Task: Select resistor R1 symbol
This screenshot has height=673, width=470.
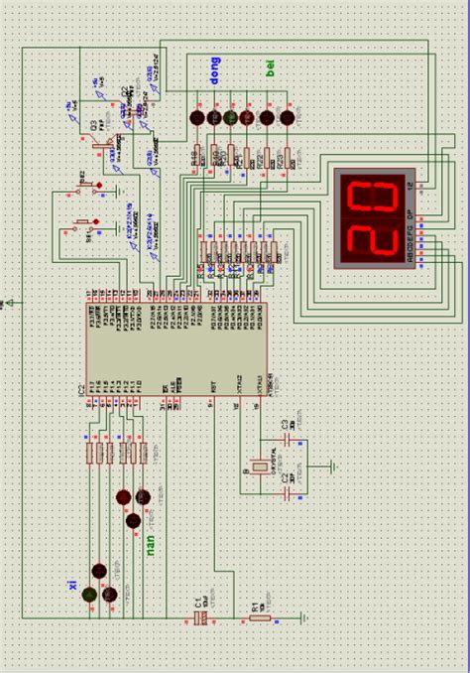Action: pyautogui.click(x=260, y=618)
